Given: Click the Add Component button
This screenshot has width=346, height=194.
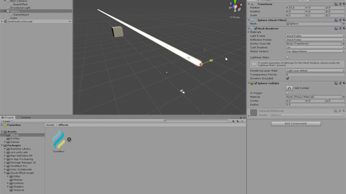Looking at the screenshot, I should coord(296,123).
